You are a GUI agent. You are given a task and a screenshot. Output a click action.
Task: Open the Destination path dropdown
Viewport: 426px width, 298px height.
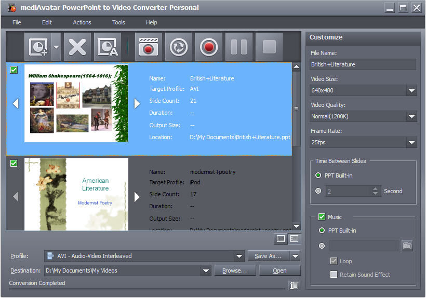(206, 270)
